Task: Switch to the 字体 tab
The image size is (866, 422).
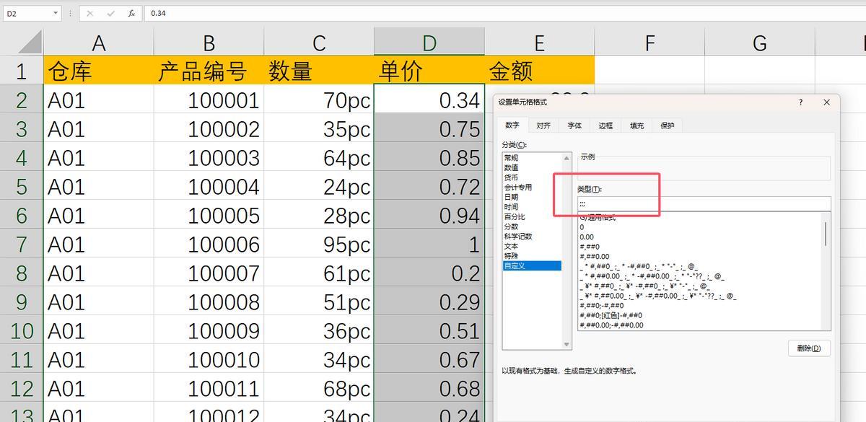Action: (574, 126)
